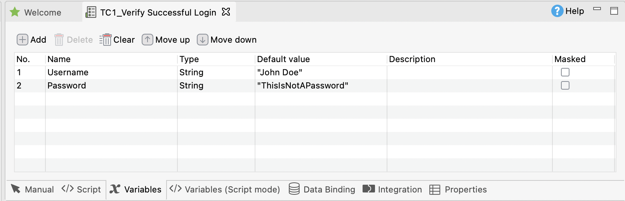625x201 pixels.
Task: Switch to Variables (Script mode) tab
Action: [225, 189]
